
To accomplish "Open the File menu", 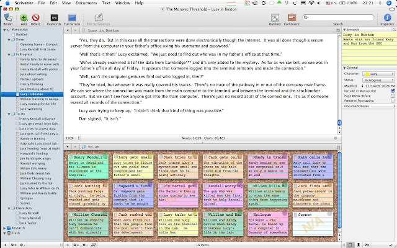I will click(x=42, y=3).
